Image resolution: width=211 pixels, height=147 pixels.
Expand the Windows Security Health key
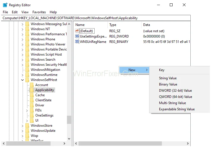pos(23,65)
